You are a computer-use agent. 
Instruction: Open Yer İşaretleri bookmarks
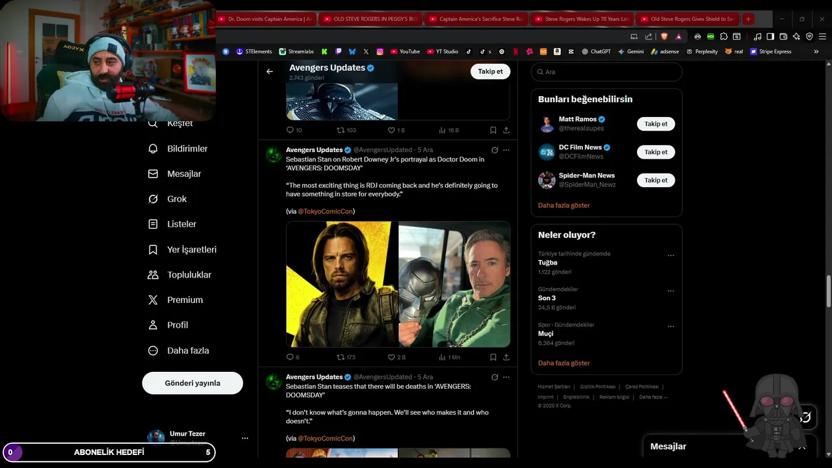click(183, 250)
